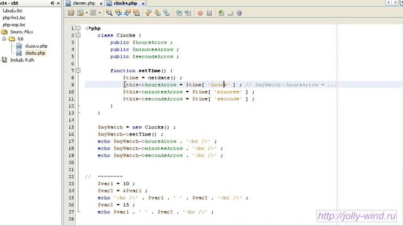Click the 'minutes' string on line 10

click(x=228, y=92)
